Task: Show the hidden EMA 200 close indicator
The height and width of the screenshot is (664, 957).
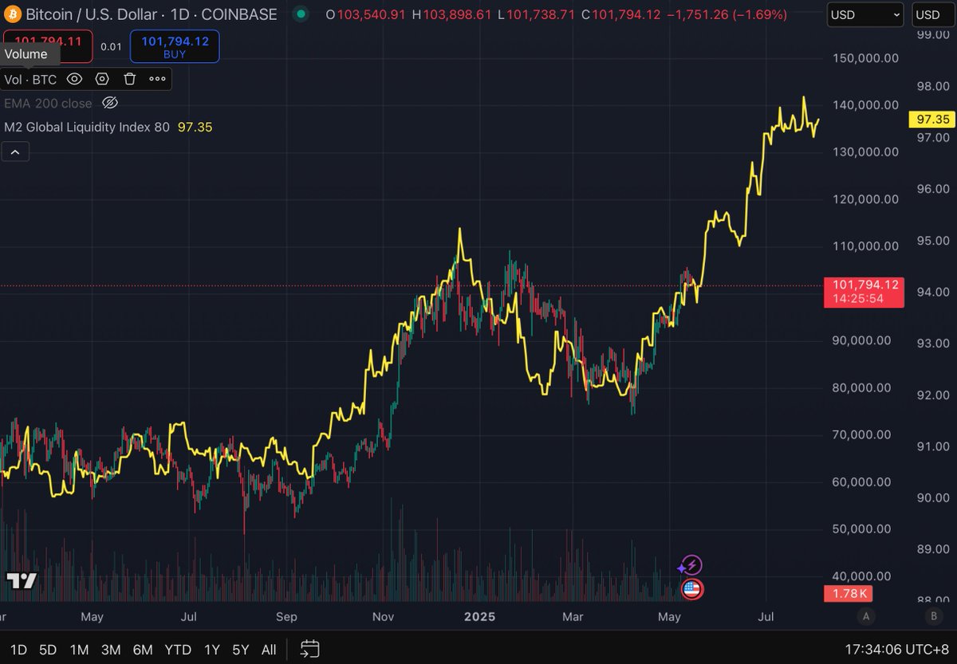Action: coord(110,103)
